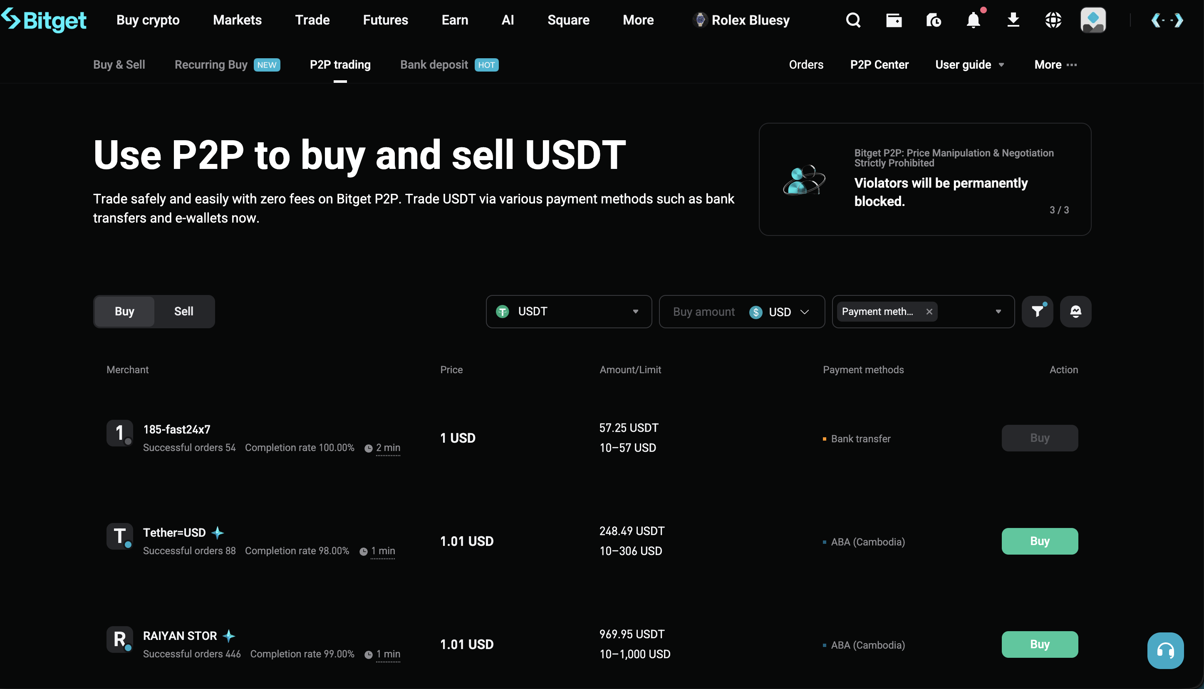Open the Orders link
Screen dimensions: 1204x689
(806, 65)
